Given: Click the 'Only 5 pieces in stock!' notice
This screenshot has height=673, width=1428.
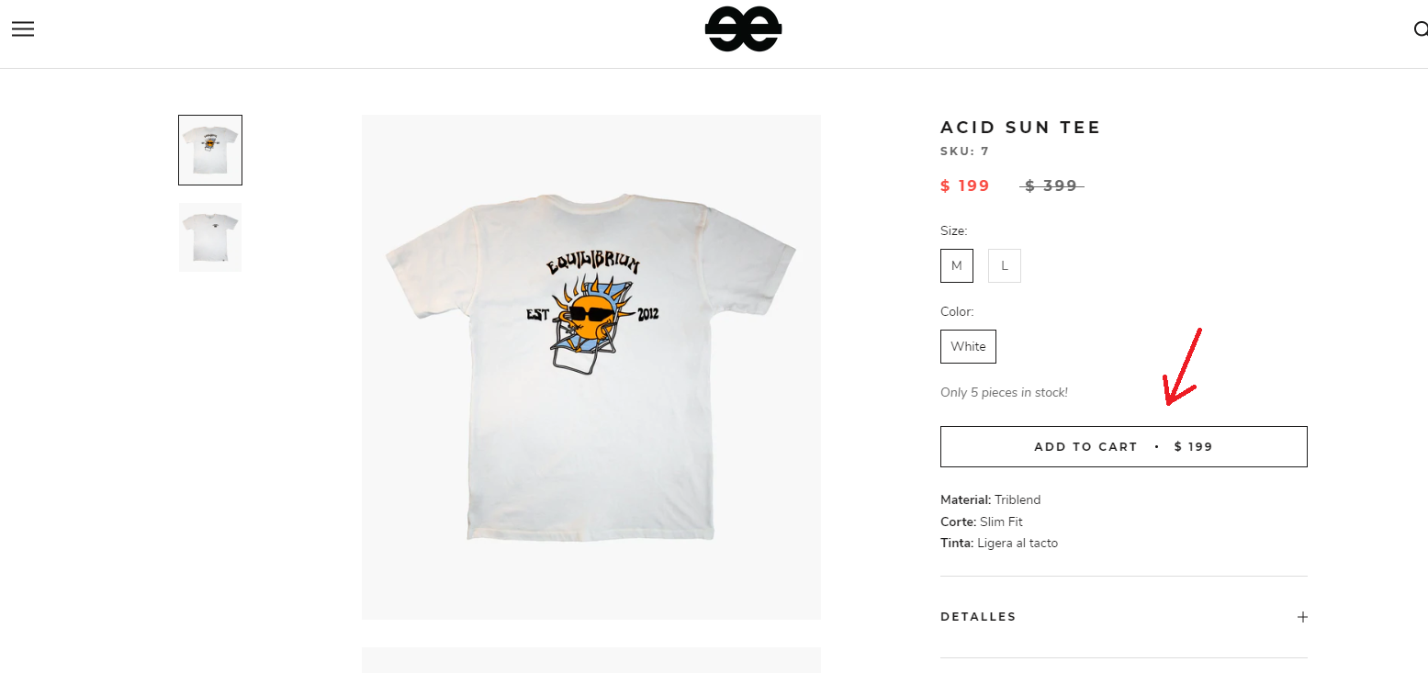Looking at the screenshot, I should [x=1004, y=392].
